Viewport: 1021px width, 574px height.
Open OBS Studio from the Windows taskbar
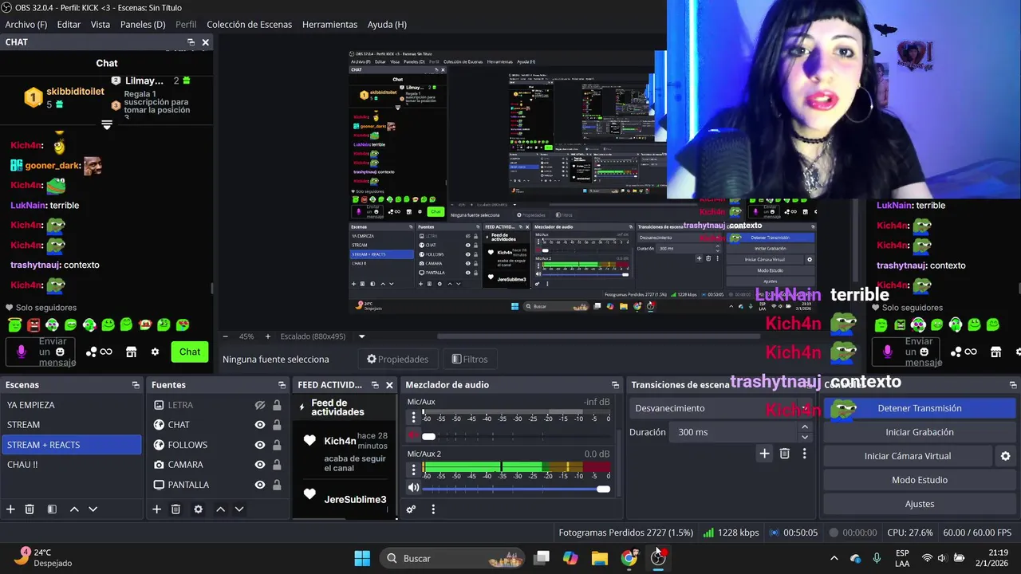coord(658,558)
